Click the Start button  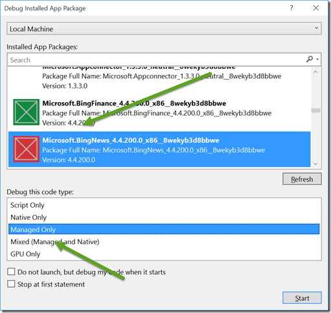[302, 298]
